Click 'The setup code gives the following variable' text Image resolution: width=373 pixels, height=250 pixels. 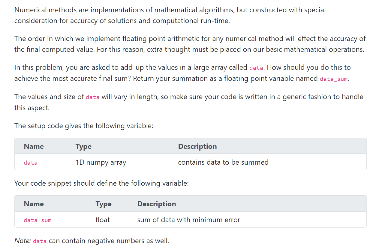(84, 126)
